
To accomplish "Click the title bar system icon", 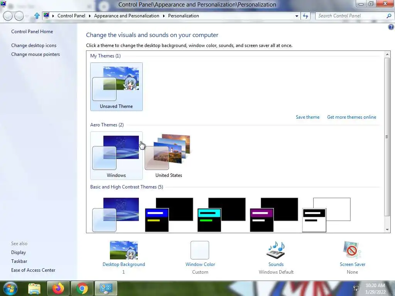I will pyautogui.click(x=3, y=4).
